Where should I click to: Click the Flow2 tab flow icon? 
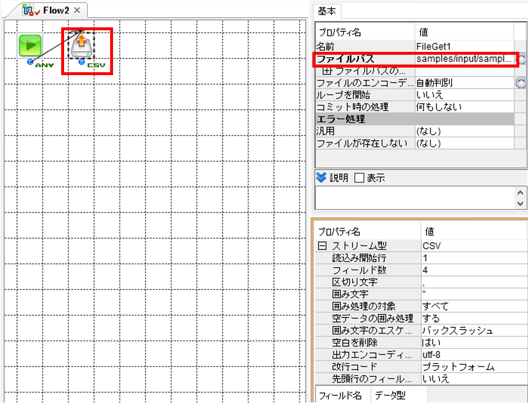(x=29, y=10)
